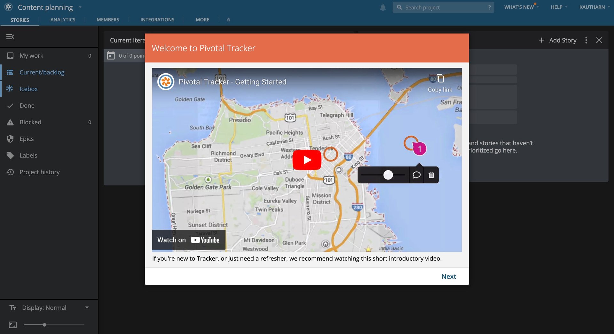Expand the What's New menu
This screenshot has height=334, width=614.
[521, 7]
